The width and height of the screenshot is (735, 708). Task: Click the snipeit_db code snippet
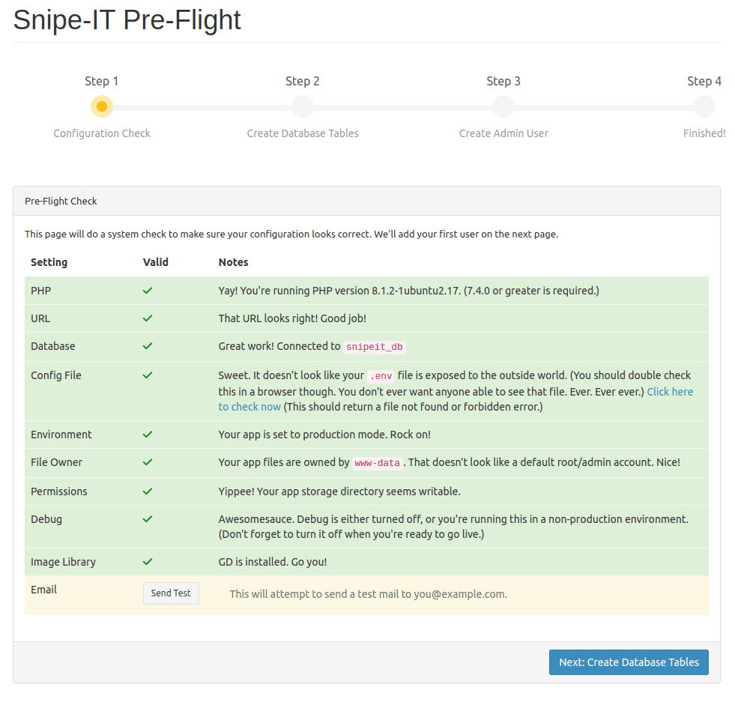coord(375,347)
